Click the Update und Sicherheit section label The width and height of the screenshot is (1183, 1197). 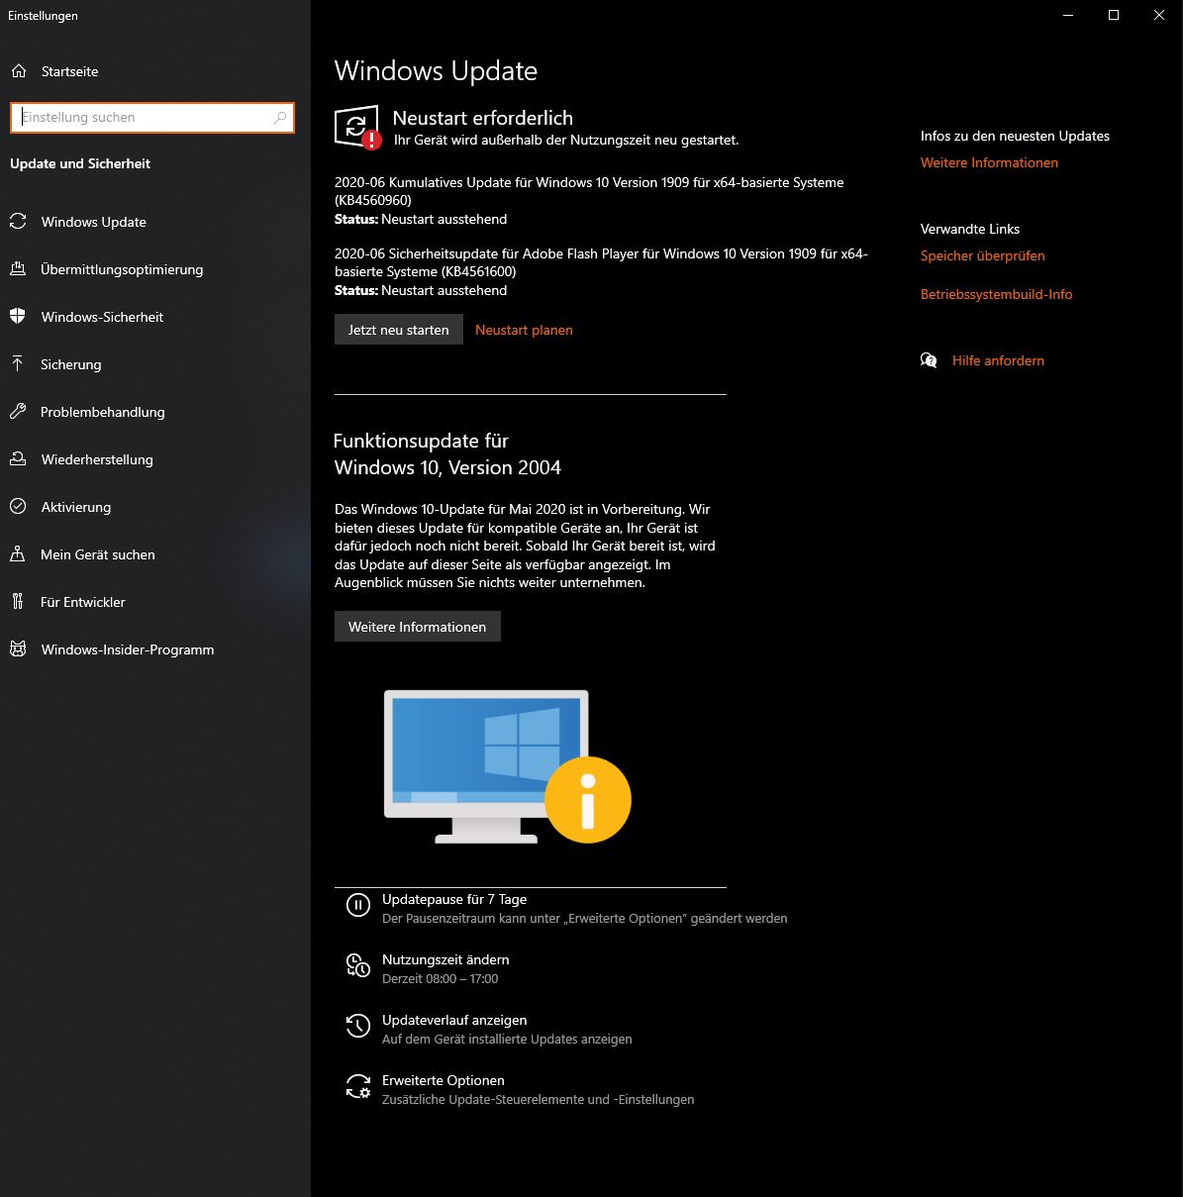80,163
